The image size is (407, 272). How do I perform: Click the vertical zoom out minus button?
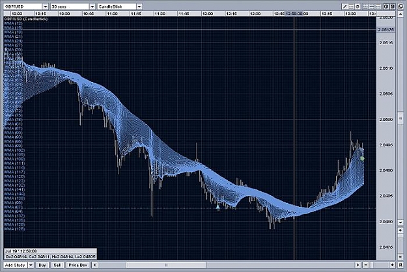pyautogui.click(x=400, y=256)
